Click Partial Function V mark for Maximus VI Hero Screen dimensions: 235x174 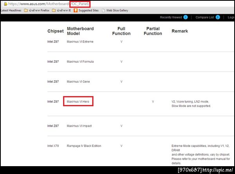[153, 101]
